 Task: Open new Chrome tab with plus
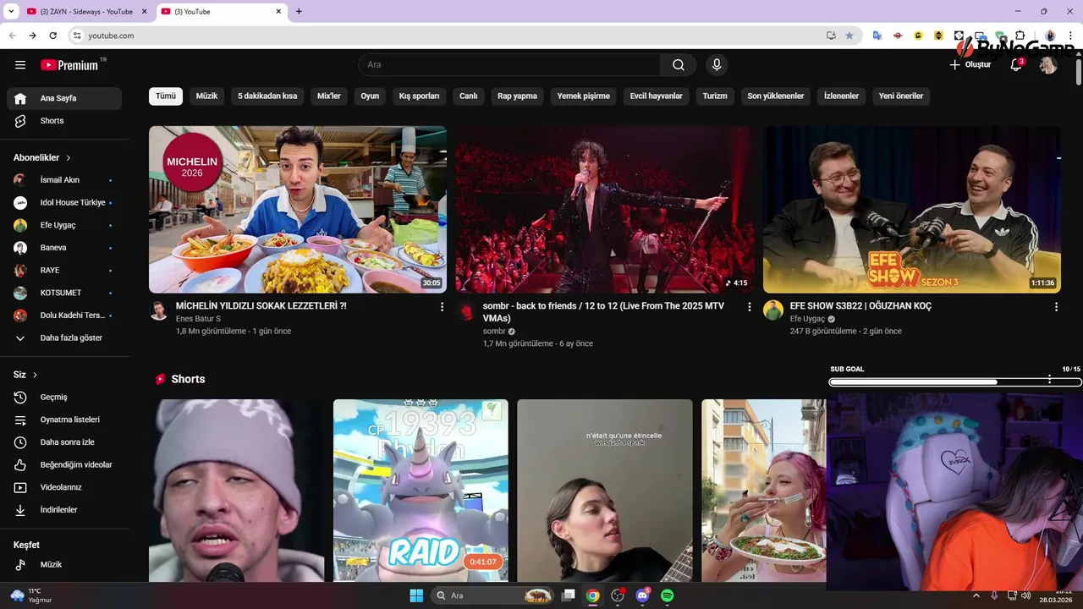pos(299,12)
